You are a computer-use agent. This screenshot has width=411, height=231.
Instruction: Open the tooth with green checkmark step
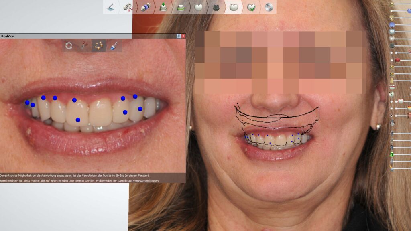pyautogui.click(x=251, y=7)
